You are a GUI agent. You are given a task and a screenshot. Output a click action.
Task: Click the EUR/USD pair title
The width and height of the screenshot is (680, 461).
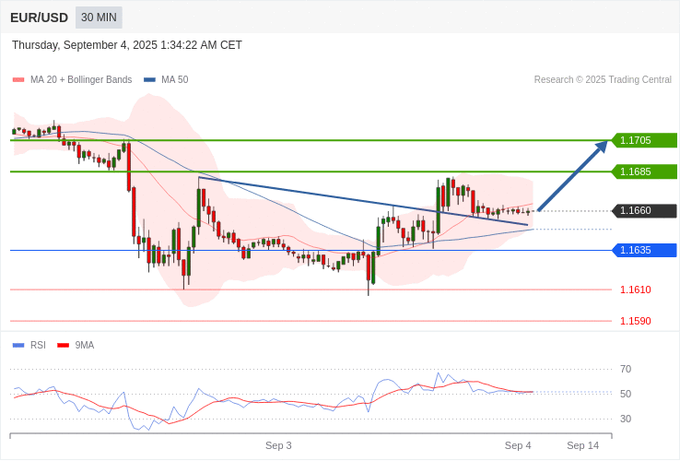39,18
